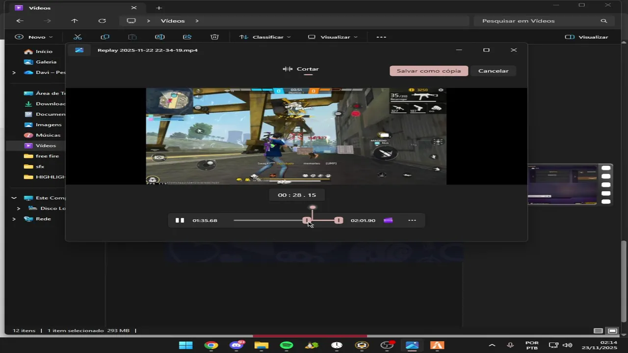Click the Share icon in Explorer toolbar

click(x=187, y=37)
